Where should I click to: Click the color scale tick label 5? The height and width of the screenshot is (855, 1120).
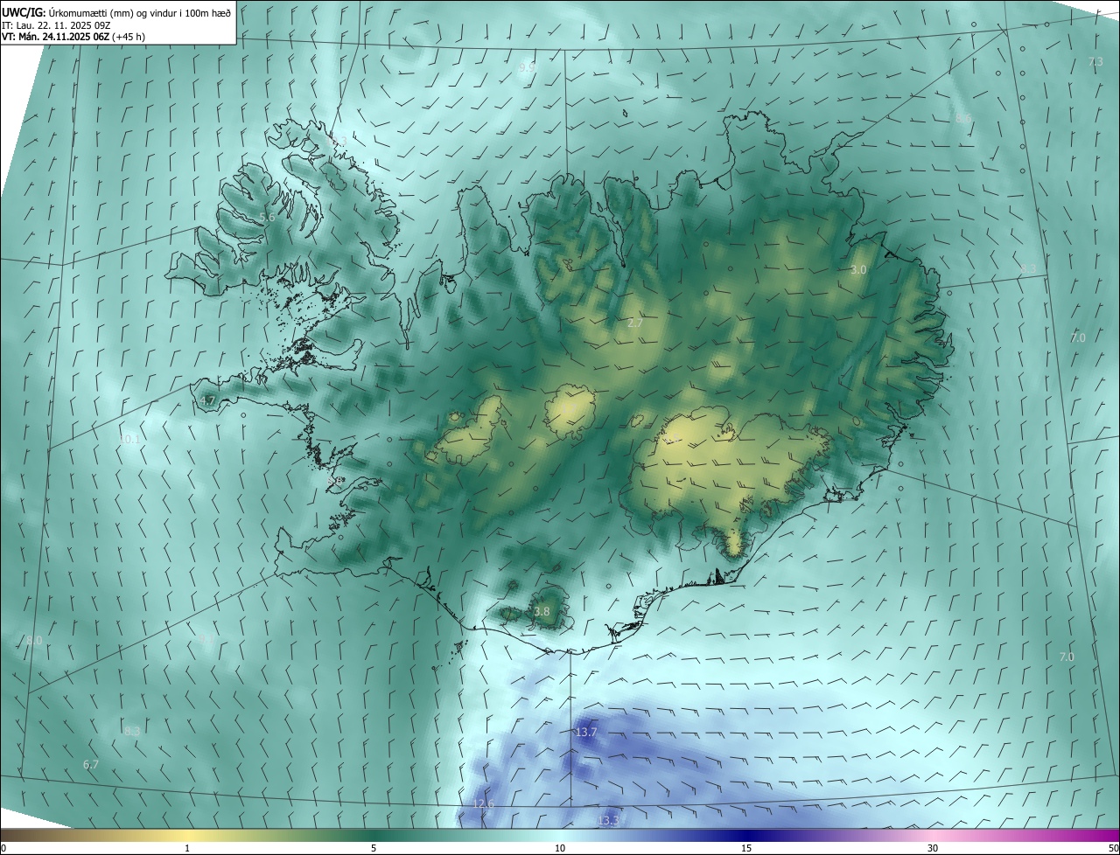pyautogui.click(x=374, y=849)
